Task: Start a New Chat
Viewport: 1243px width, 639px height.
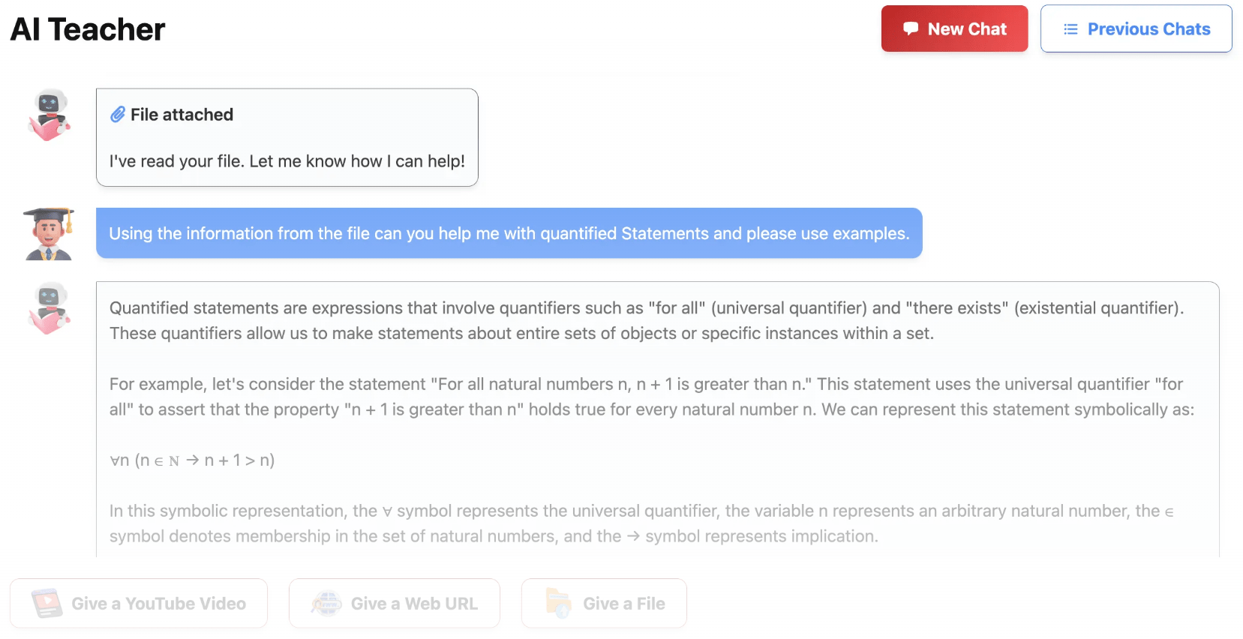Action: pyautogui.click(x=954, y=29)
